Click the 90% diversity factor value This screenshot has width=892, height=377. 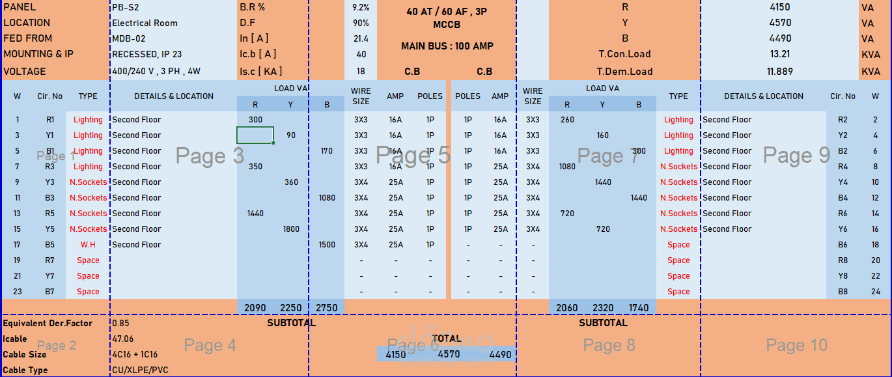[361, 23]
